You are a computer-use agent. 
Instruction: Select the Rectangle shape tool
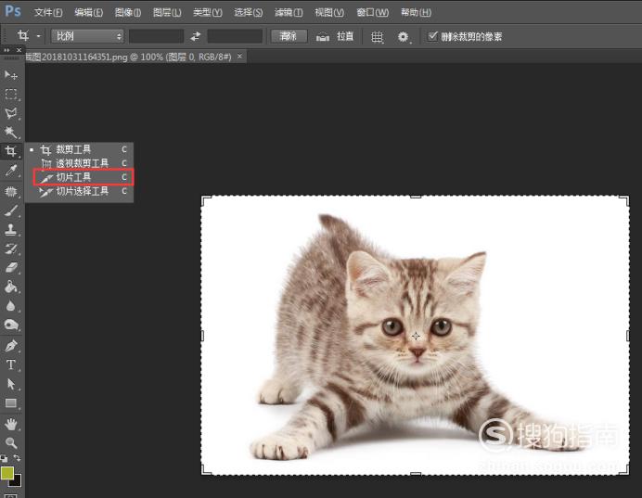pos(11,403)
